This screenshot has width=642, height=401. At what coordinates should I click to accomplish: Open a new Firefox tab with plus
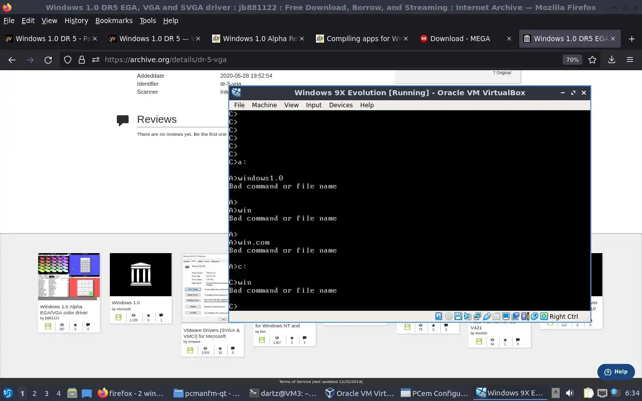pyautogui.click(x=631, y=39)
